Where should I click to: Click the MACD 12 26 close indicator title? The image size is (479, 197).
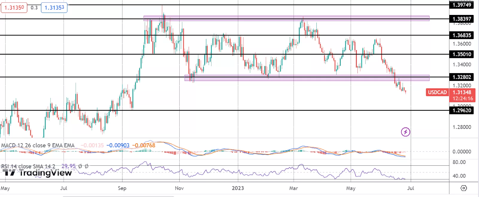coord(38,145)
